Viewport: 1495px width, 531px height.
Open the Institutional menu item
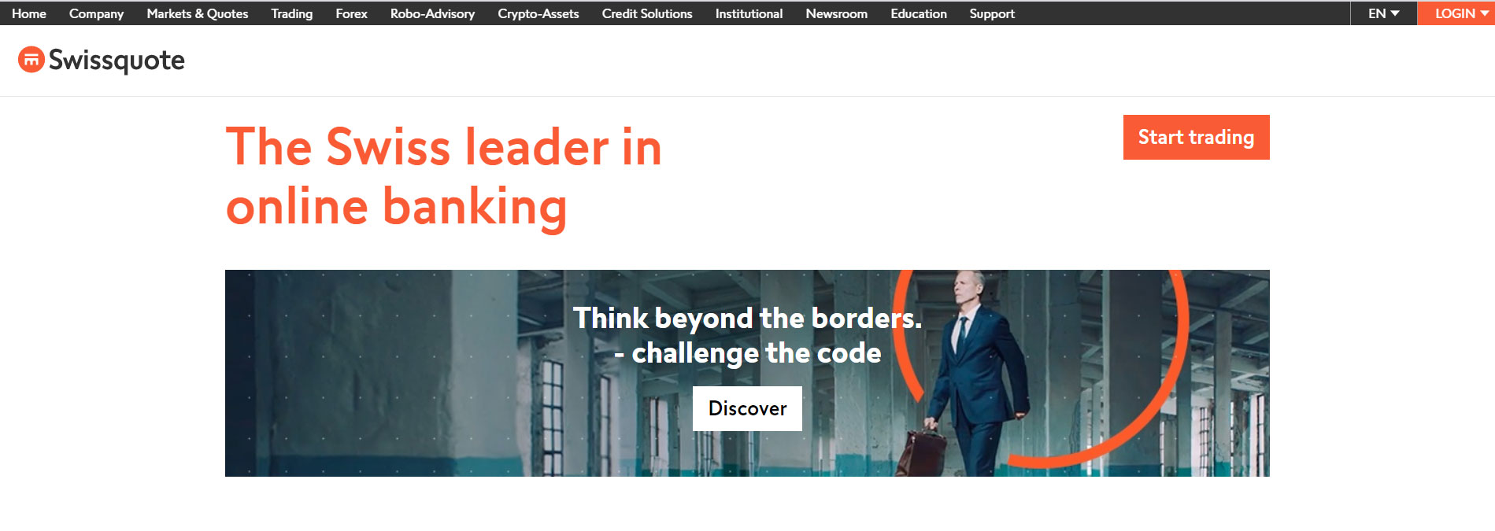point(749,13)
